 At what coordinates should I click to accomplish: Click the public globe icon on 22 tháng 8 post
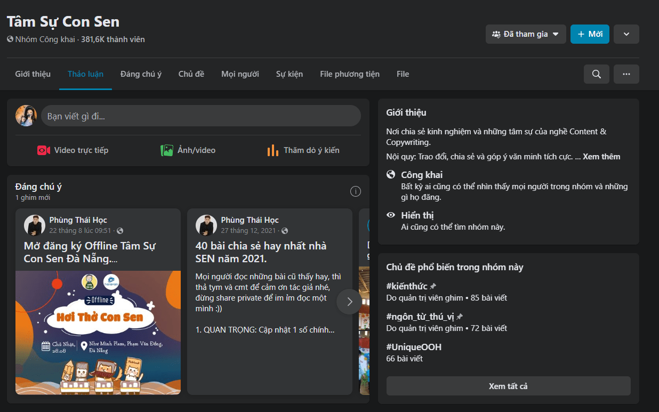pyautogui.click(x=120, y=231)
